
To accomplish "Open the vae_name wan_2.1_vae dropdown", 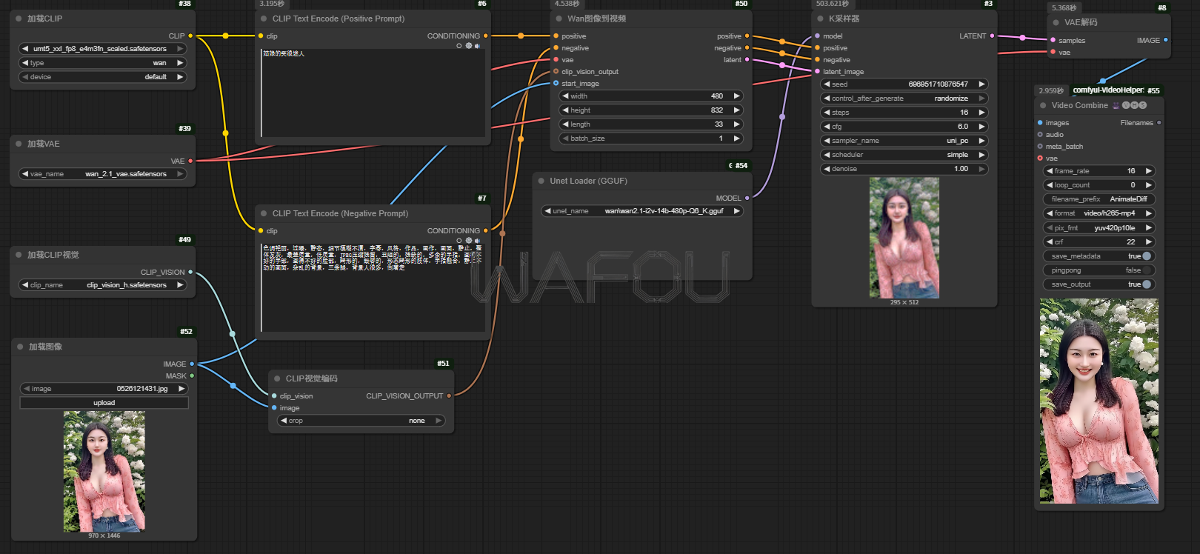I will [x=103, y=174].
